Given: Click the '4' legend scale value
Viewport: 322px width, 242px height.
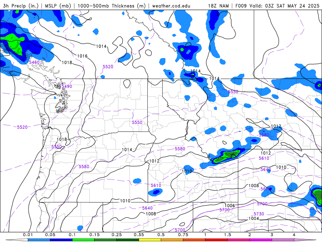Looking at the screenshot, I should (x=294, y=235).
